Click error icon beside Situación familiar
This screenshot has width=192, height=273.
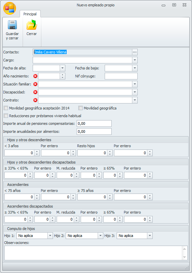point(35,84)
